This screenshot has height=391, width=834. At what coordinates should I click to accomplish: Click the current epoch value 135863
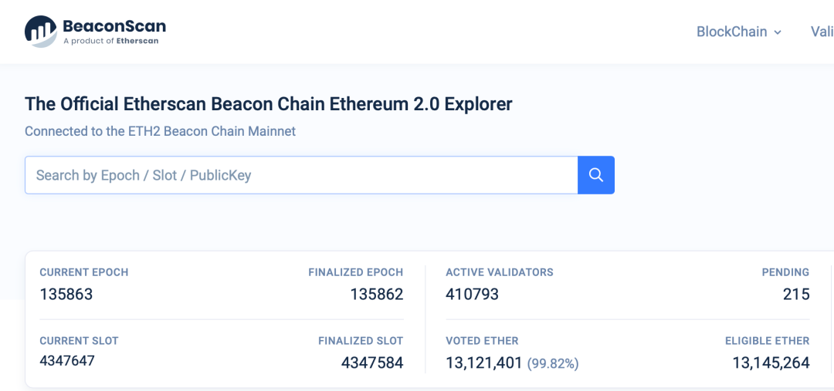pyautogui.click(x=66, y=295)
